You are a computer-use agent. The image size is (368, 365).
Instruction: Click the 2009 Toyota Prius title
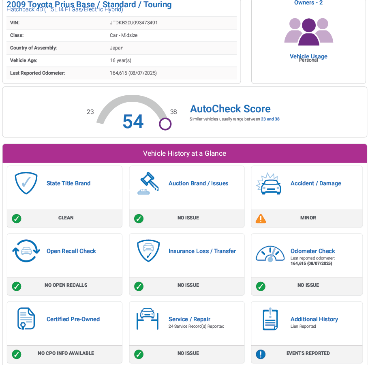(x=89, y=4)
